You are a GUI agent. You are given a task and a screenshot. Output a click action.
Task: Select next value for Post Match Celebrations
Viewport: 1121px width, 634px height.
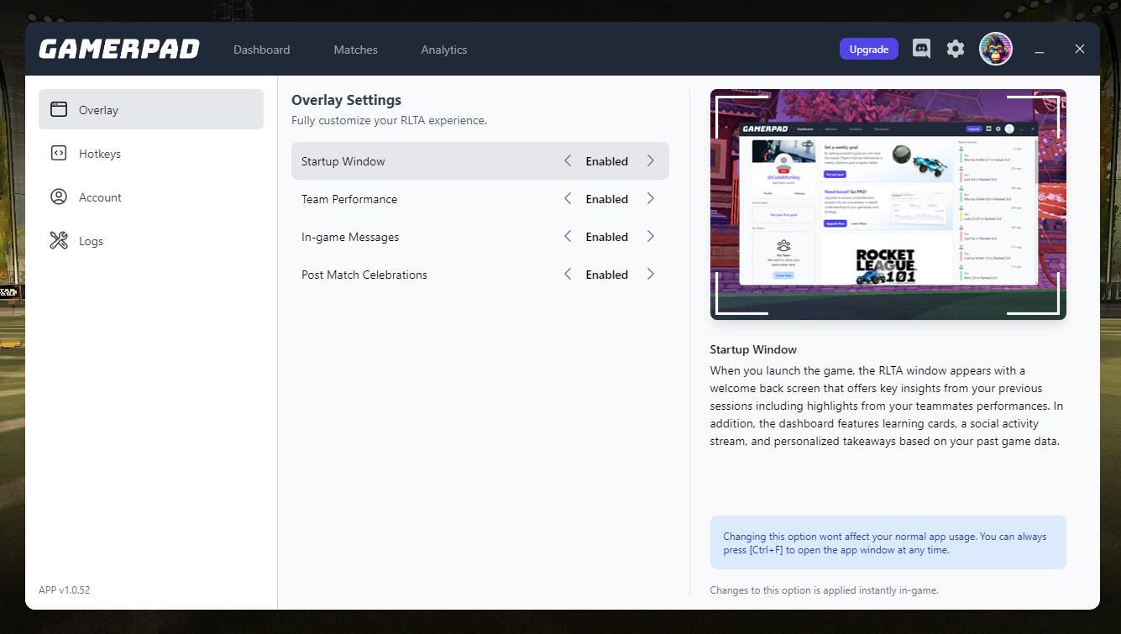coord(651,274)
